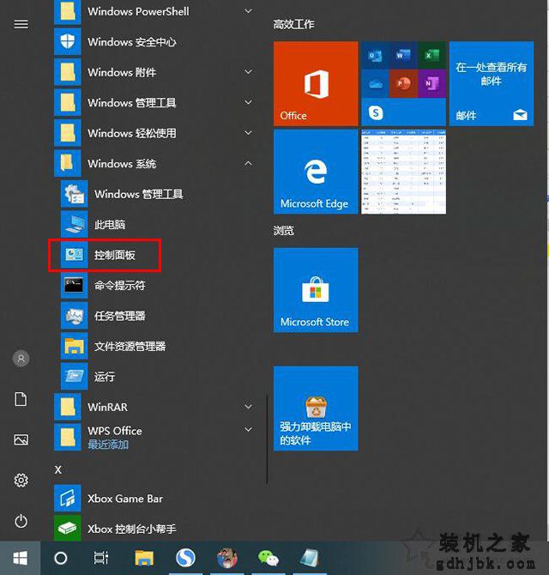Open the spreadsheet preview live tile
Image resolution: width=549 pixels, height=575 pixels.
403,172
